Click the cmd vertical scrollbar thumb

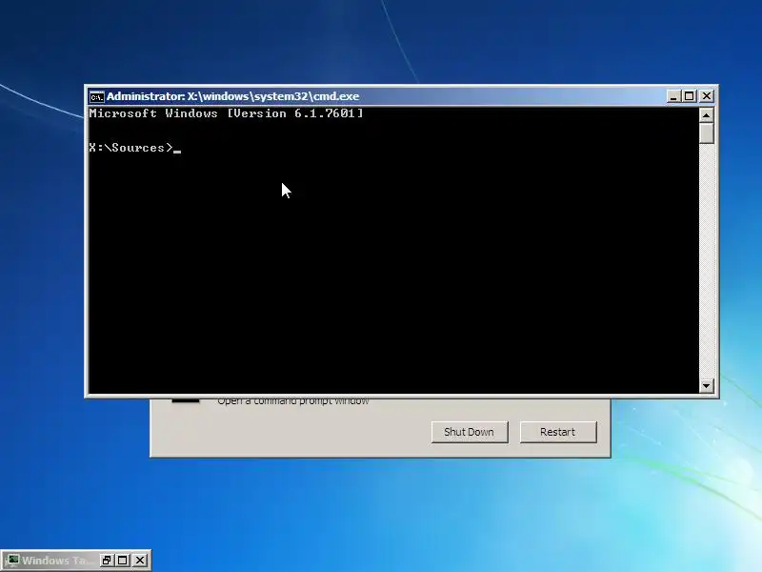click(706, 133)
